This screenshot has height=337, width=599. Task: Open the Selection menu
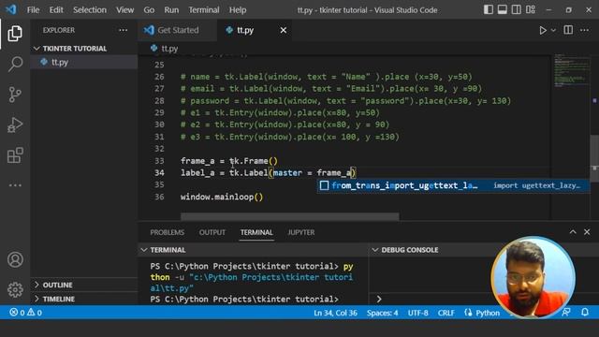[x=90, y=10]
